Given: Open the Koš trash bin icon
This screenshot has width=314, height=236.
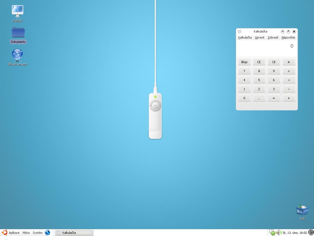Looking at the screenshot, I should (302, 212).
